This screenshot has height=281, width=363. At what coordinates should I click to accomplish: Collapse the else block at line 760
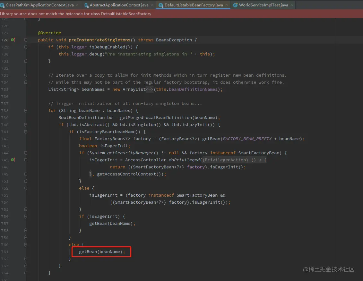click(x=26, y=245)
